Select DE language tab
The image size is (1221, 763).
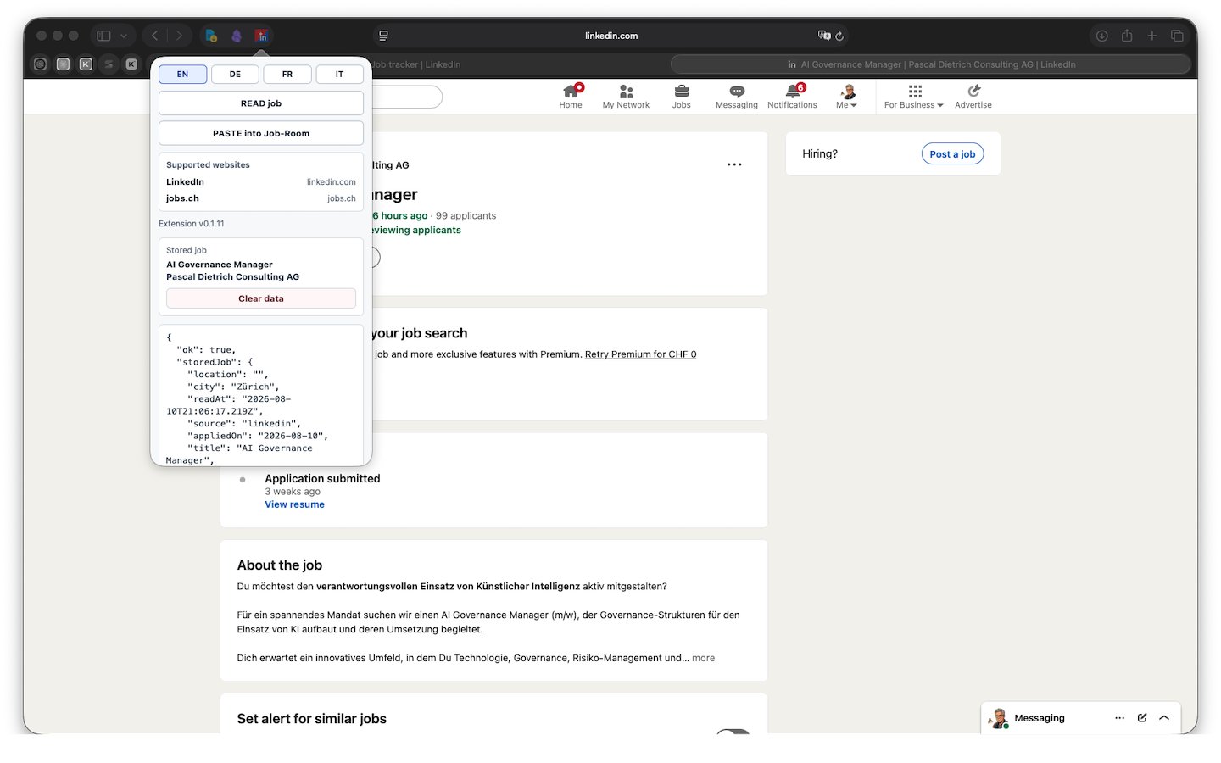coord(235,74)
